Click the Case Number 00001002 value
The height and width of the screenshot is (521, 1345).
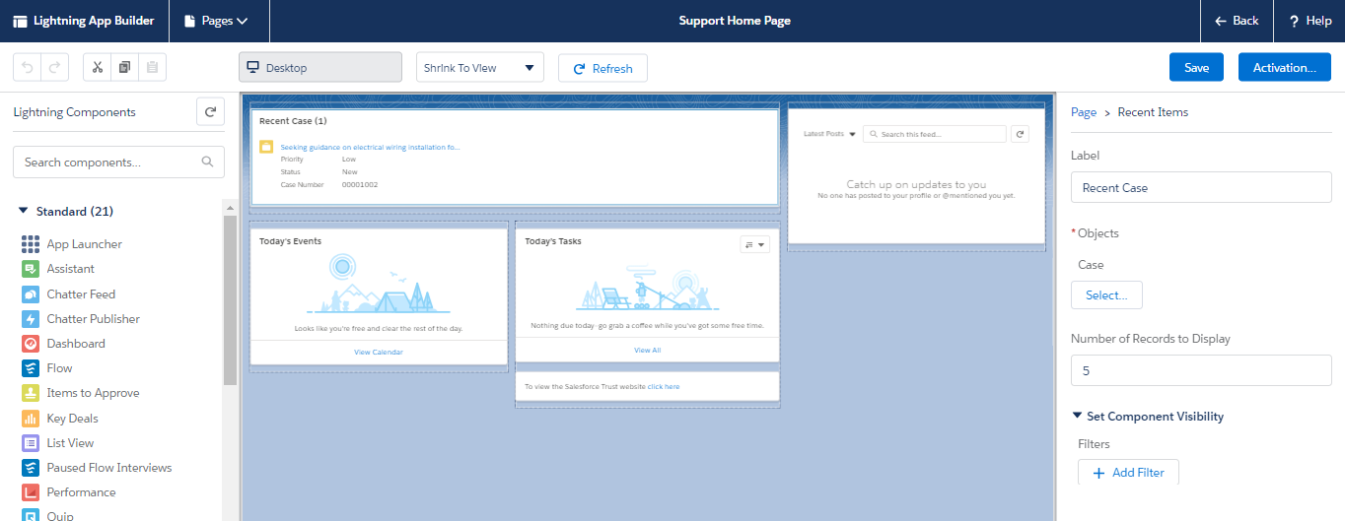360,184
